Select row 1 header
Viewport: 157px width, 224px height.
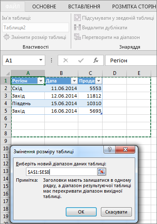pyautogui.click(x=5, y=81)
